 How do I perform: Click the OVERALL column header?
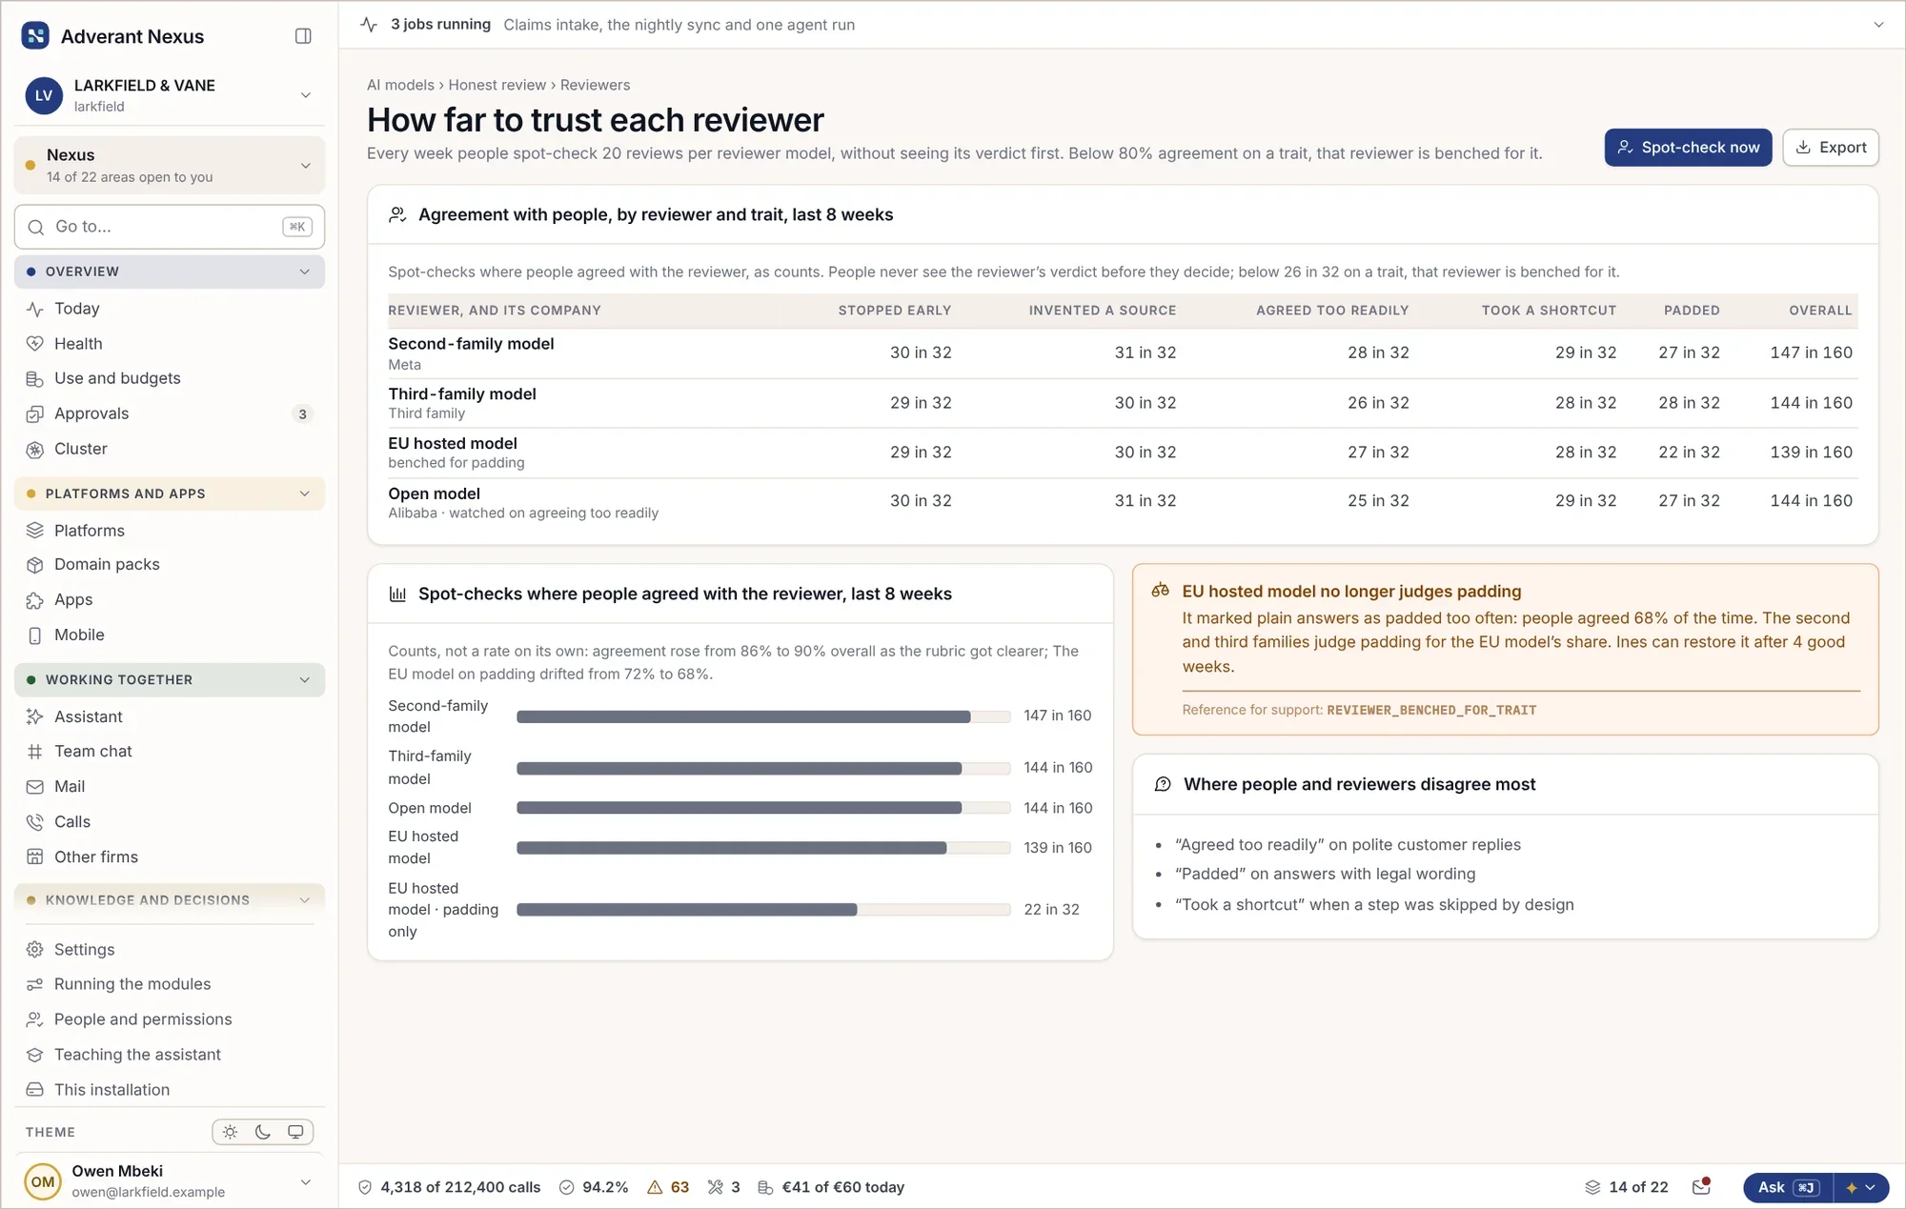1820,311
